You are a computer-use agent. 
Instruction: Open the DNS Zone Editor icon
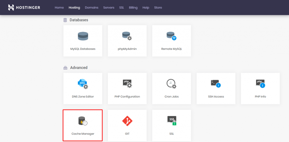click(83, 84)
